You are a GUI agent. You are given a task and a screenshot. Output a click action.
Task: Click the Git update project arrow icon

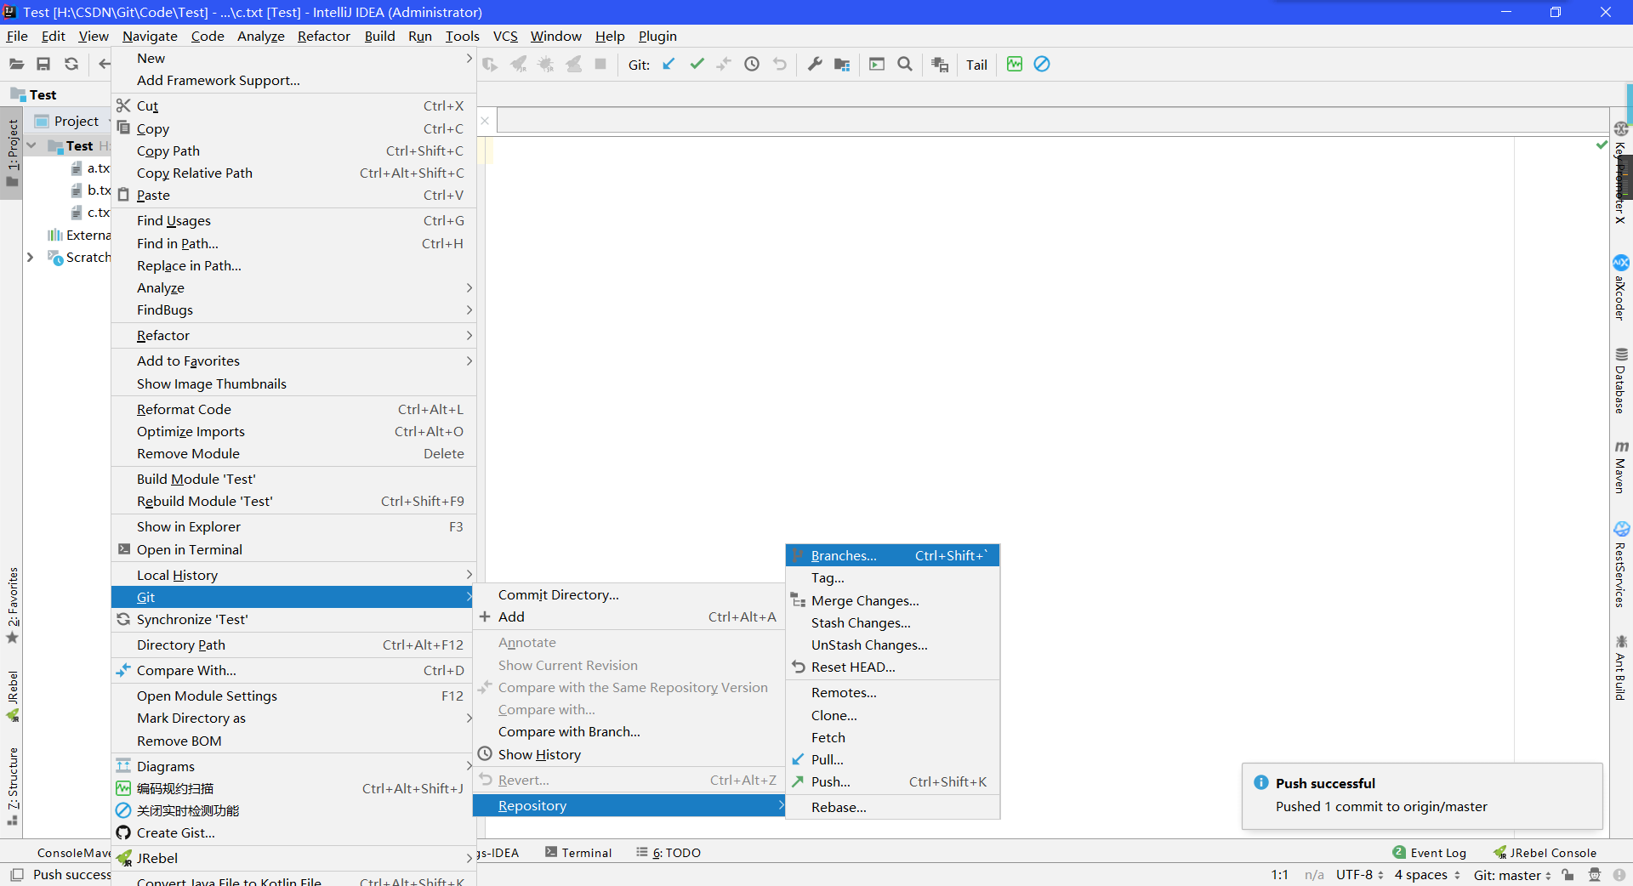tap(669, 65)
